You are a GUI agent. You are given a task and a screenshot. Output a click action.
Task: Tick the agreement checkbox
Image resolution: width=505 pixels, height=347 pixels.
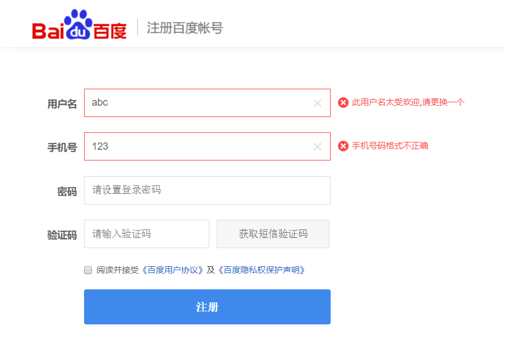tap(88, 270)
